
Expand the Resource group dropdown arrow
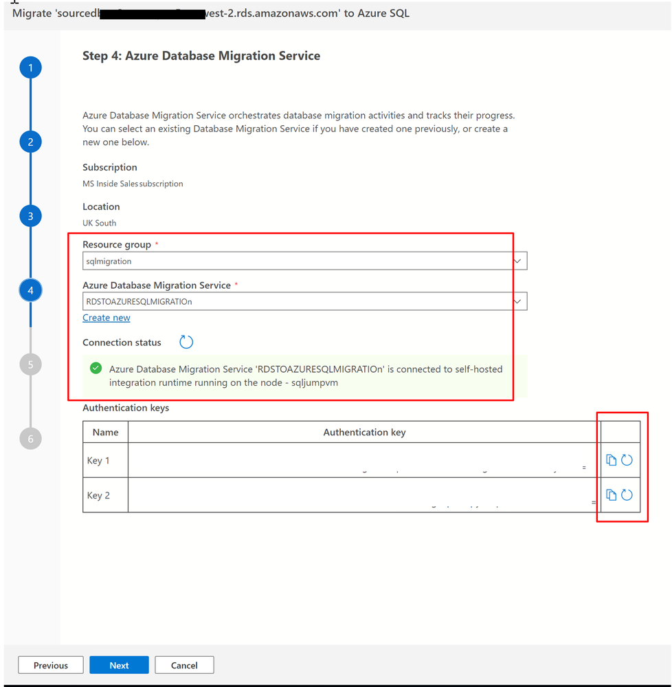pos(517,261)
